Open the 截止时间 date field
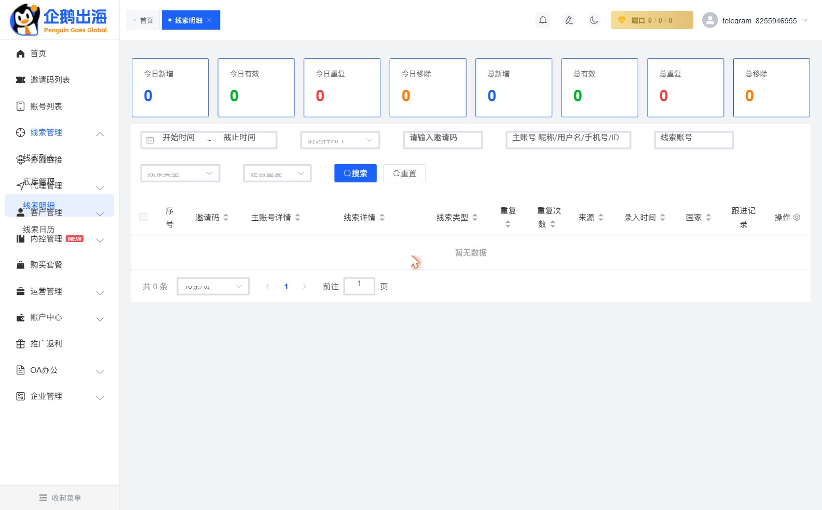 pos(239,138)
